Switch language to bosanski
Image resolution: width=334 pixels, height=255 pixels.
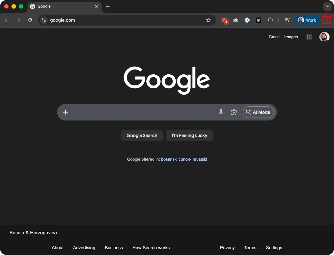169,159
